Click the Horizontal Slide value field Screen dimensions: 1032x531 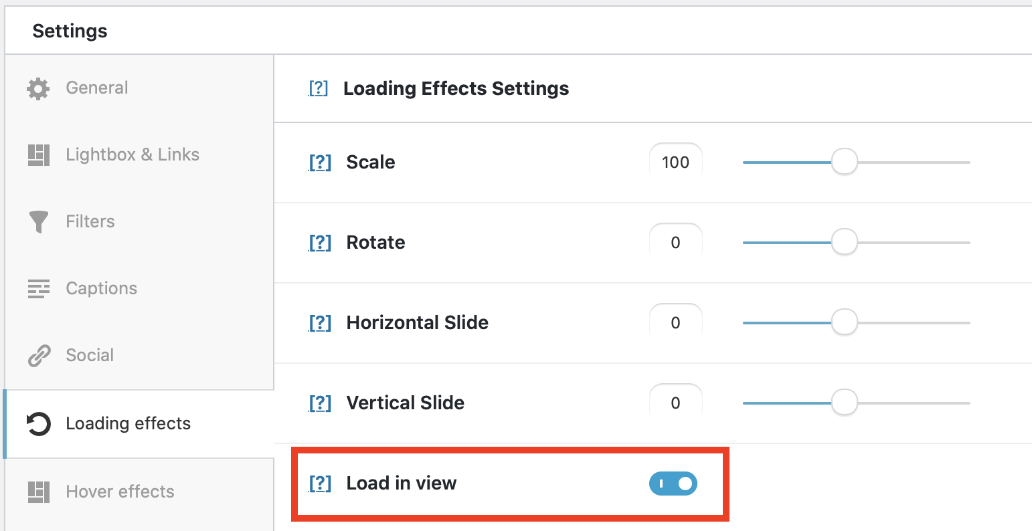(x=675, y=322)
